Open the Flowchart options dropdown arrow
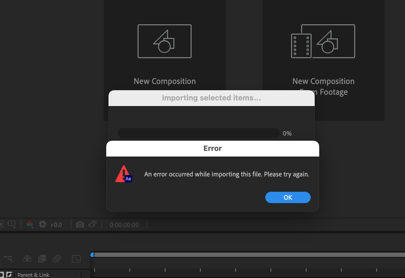Screen dimensions: 405x278 [12, 262]
